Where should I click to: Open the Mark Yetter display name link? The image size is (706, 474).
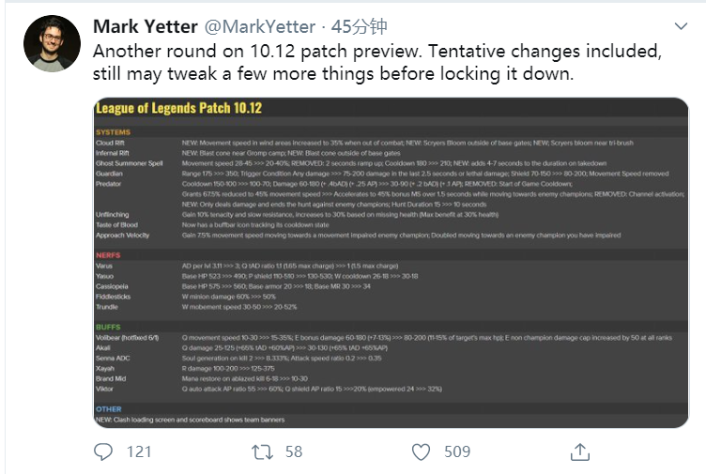point(146,26)
